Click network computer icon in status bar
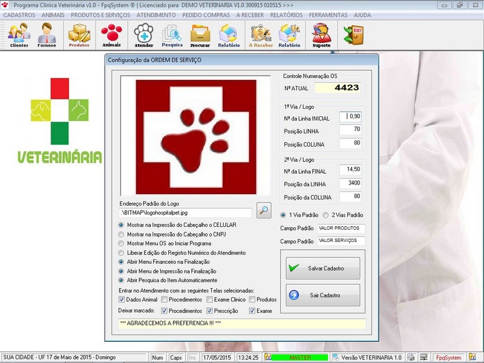 point(423,357)
